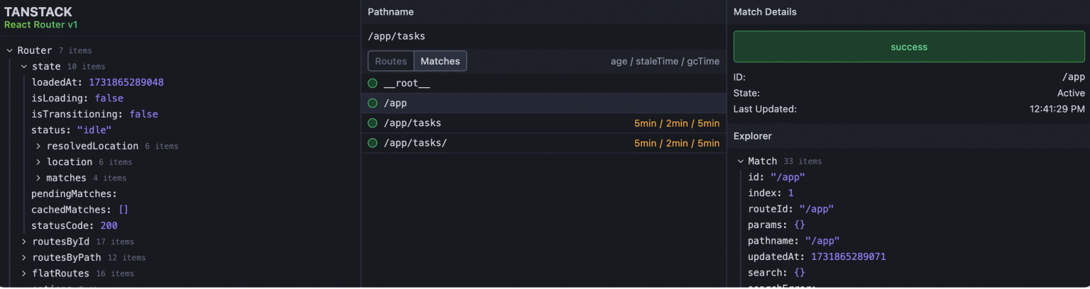The image size is (1090, 289).
Task: Open the __root__ match row
Action: tap(497, 84)
